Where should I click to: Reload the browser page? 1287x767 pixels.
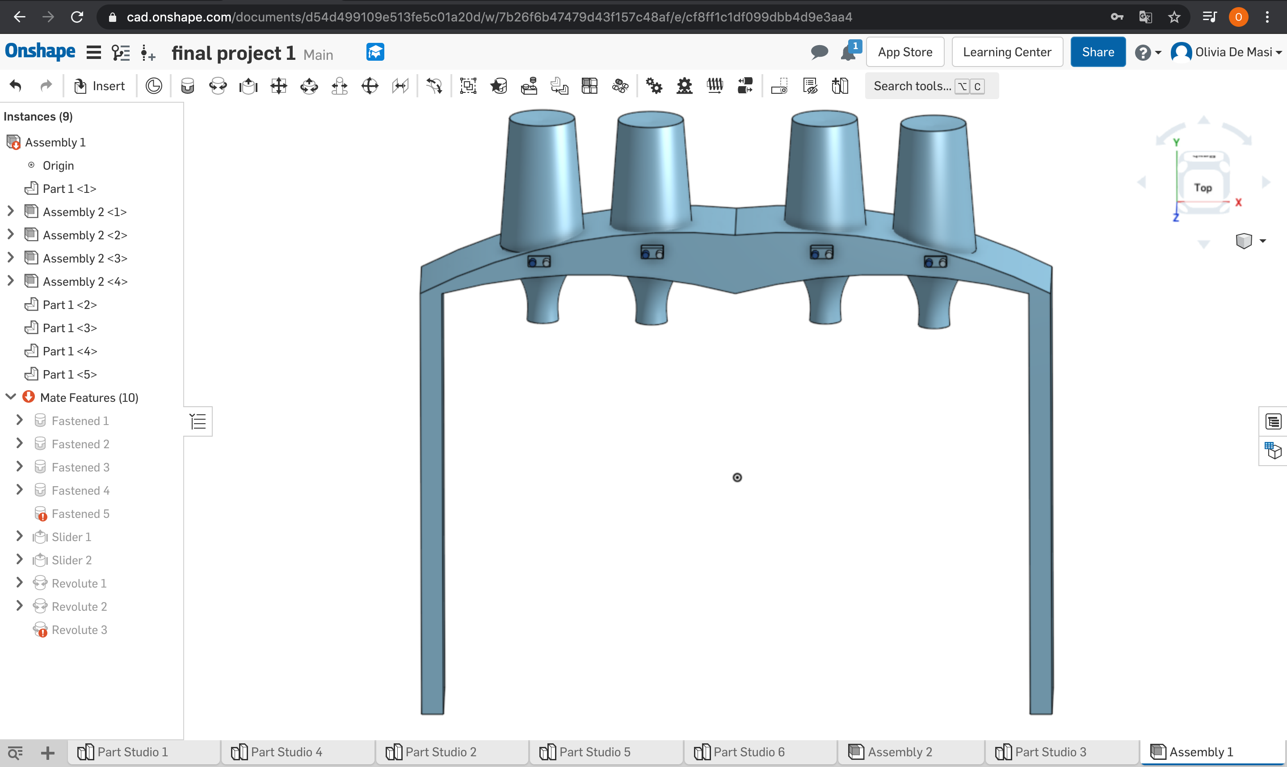(77, 17)
